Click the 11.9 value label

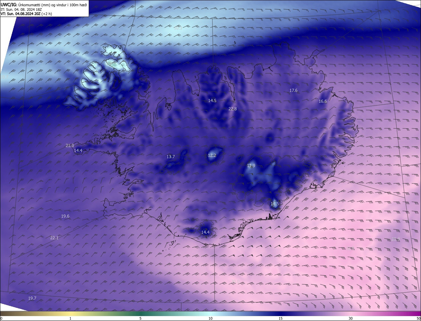[251, 165]
